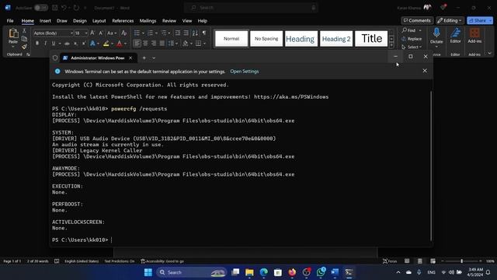497x280 pixels.
Task: Click the Share button
Action: [x=480, y=20]
